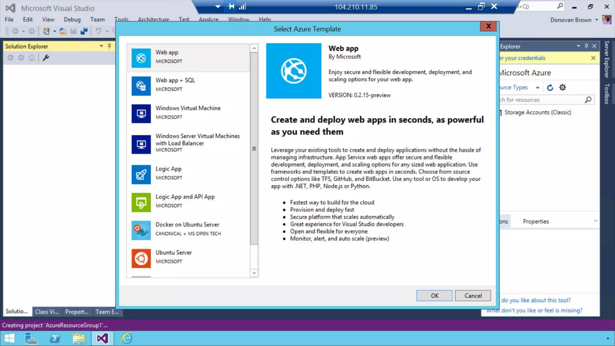Open Internet Explorer from the taskbar
Image resolution: width=615 pixels, height=346 pixels.
(126, 338)
